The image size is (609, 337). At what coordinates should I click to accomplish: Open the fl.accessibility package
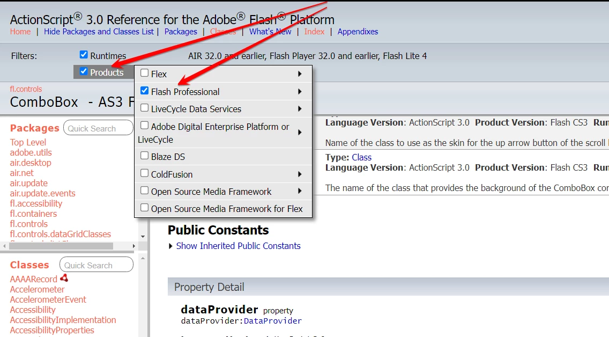[36, 203]
